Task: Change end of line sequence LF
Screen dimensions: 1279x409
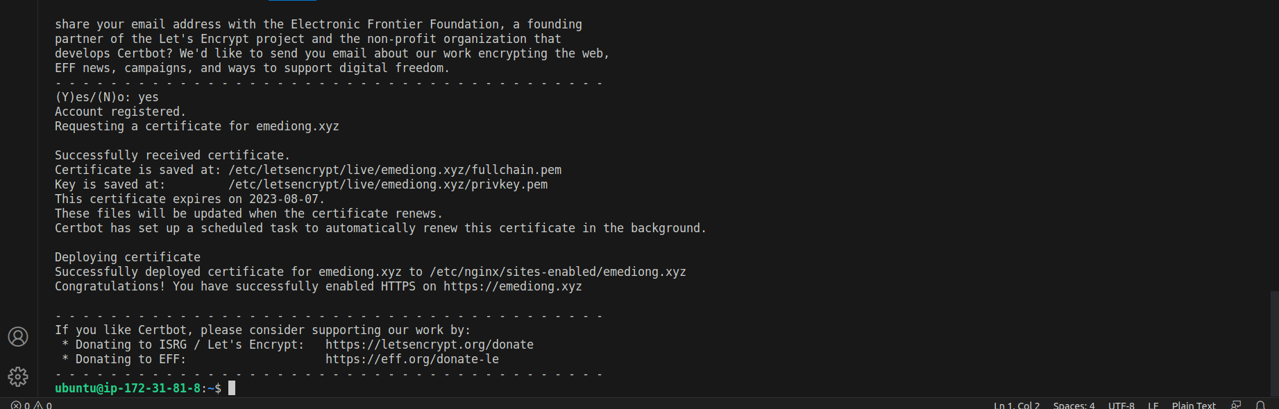Action: coord(1153,406)
